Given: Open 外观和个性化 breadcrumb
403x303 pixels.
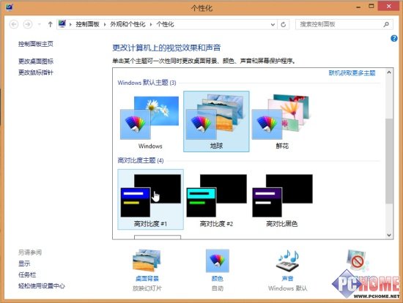Looking at the screenshot, I should pos(127,24).
